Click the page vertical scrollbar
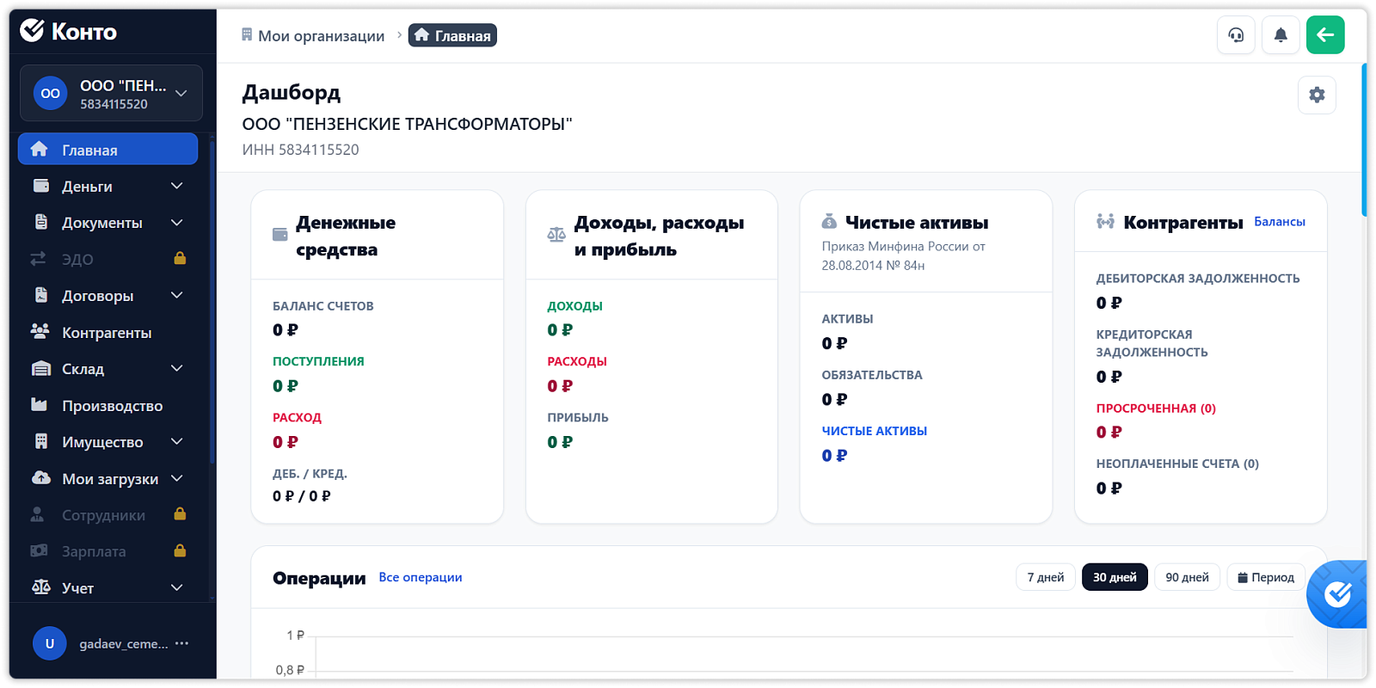Screen dimensions: 1376x688 [1364, 139]
